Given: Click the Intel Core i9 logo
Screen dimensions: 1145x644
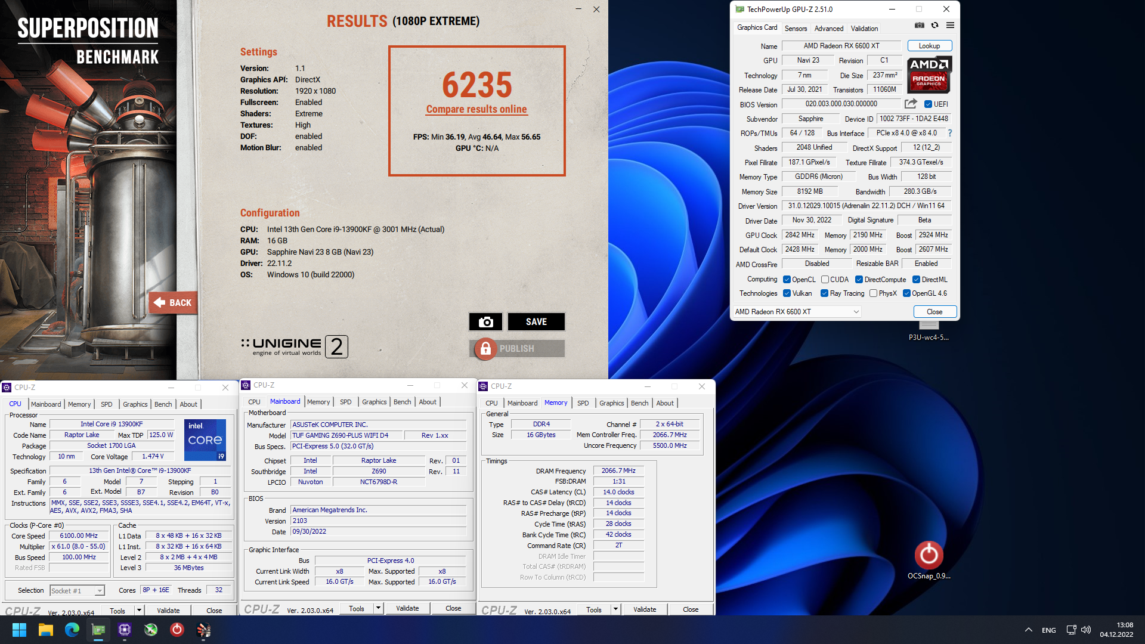Looking at the screenshot, I should point(205,440).
